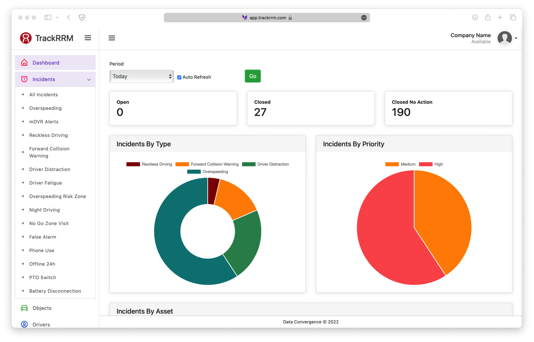
Task: Open the Period dropdown showing Today
Action: [141, 76]
